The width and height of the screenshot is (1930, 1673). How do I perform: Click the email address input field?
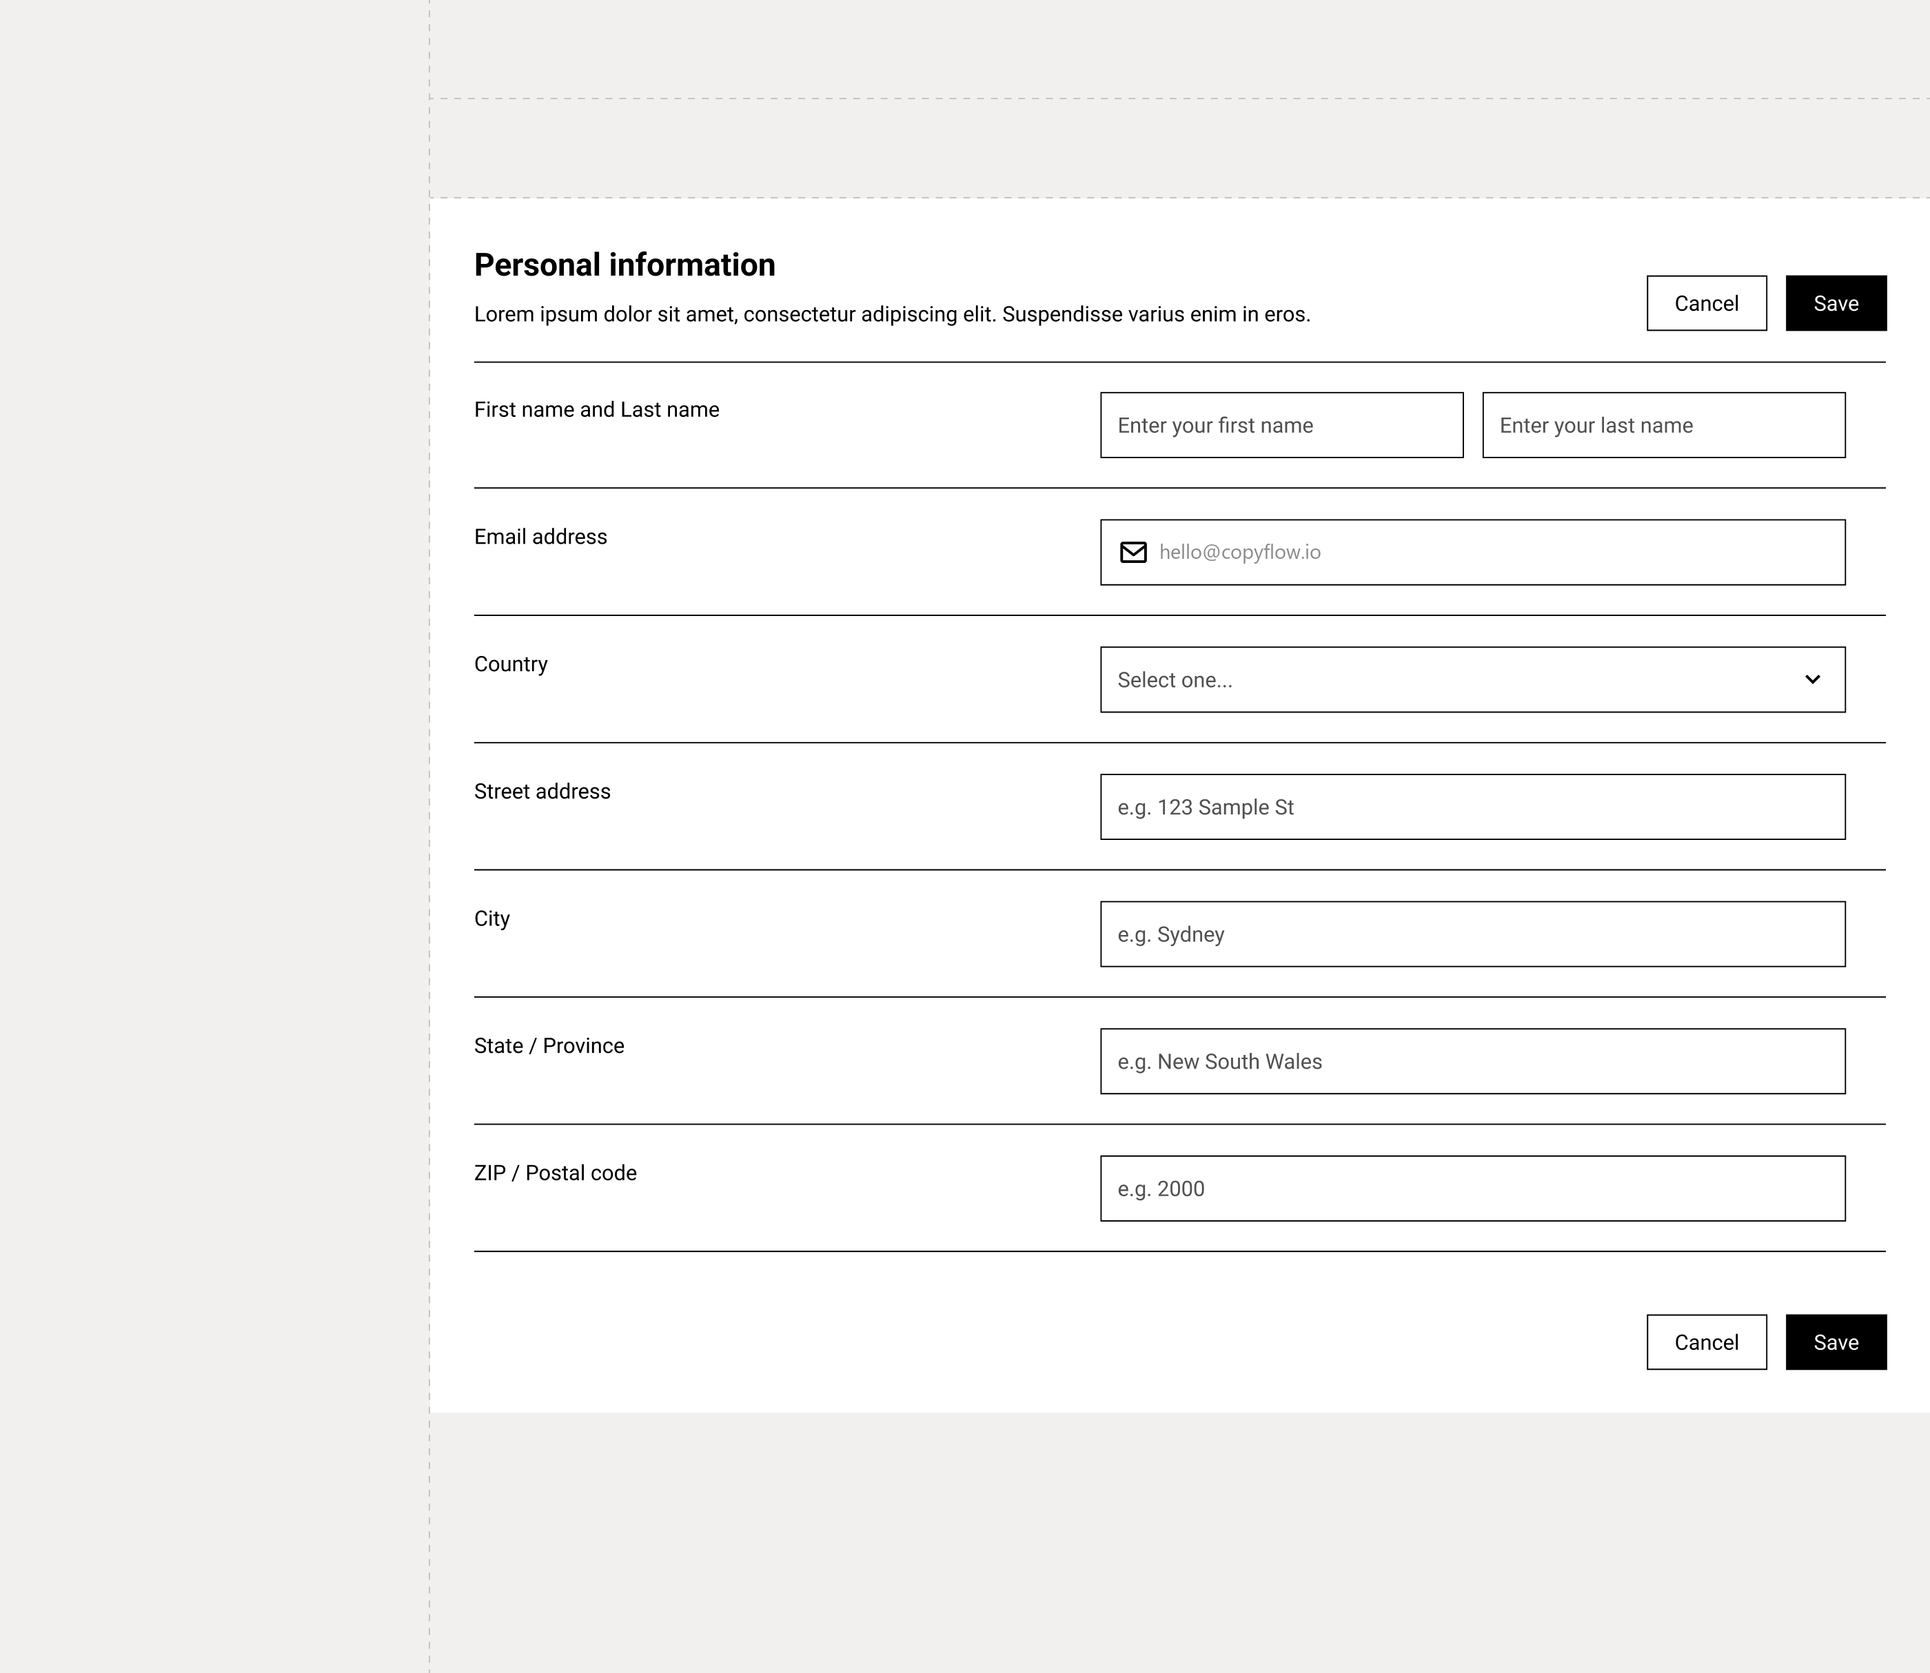1472,553
